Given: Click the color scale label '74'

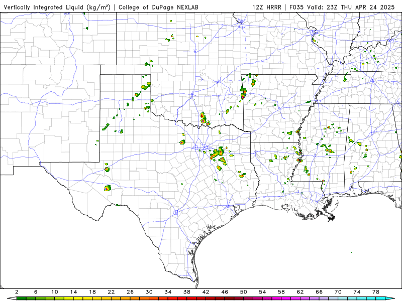Looking at the screenshot, I should [x=357, y=292].
